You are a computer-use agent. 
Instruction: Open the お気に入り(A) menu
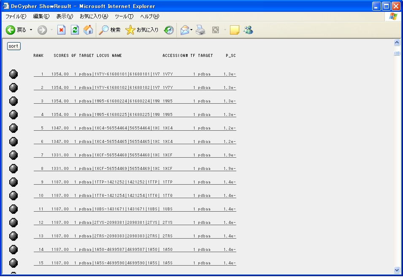tap(94, 16)
